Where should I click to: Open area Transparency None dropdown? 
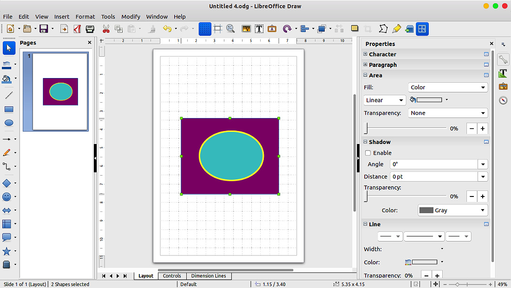448,113
